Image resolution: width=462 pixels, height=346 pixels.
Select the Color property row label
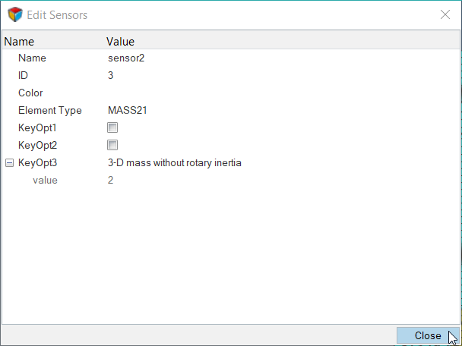pos(30,93)
